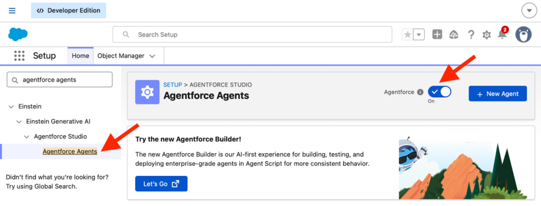Click the Setup app name label
Viewport: 541px width, 206px height.
44,56
